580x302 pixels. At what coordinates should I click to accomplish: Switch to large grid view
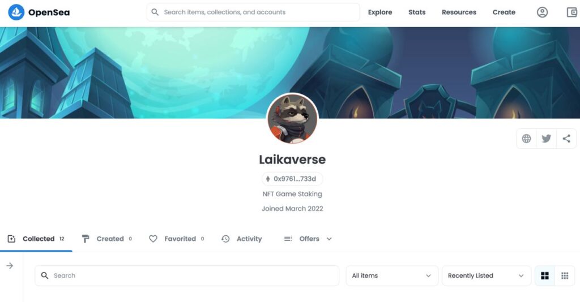click(545, 276)
